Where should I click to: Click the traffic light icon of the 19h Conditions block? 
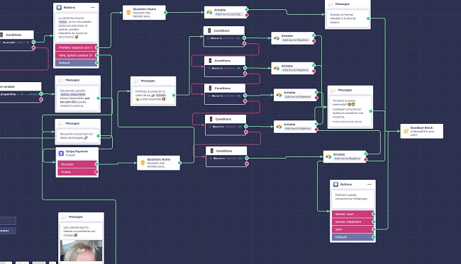pos(210,88)
